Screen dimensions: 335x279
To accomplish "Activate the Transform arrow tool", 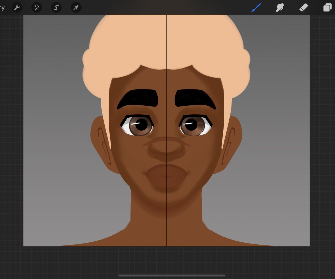I will [x=76, y=8].
